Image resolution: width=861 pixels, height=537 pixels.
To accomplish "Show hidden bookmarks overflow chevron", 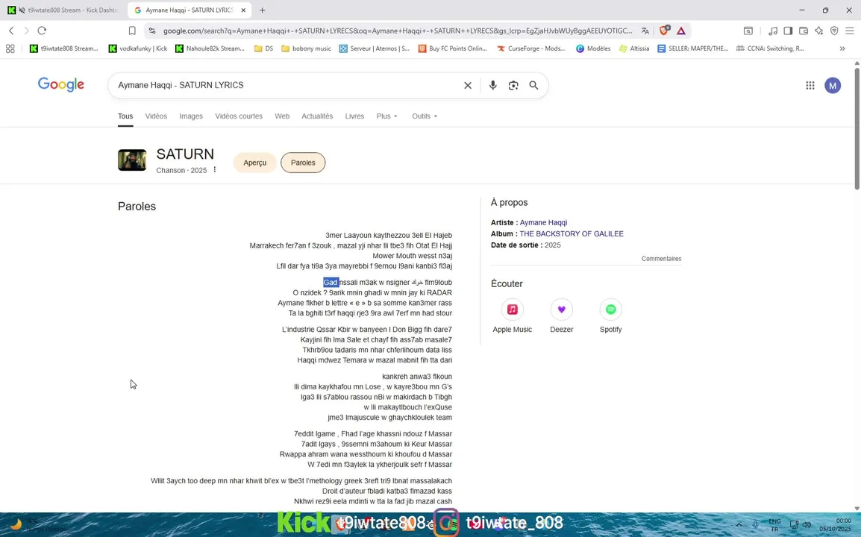I will click(x=842, y=48).
